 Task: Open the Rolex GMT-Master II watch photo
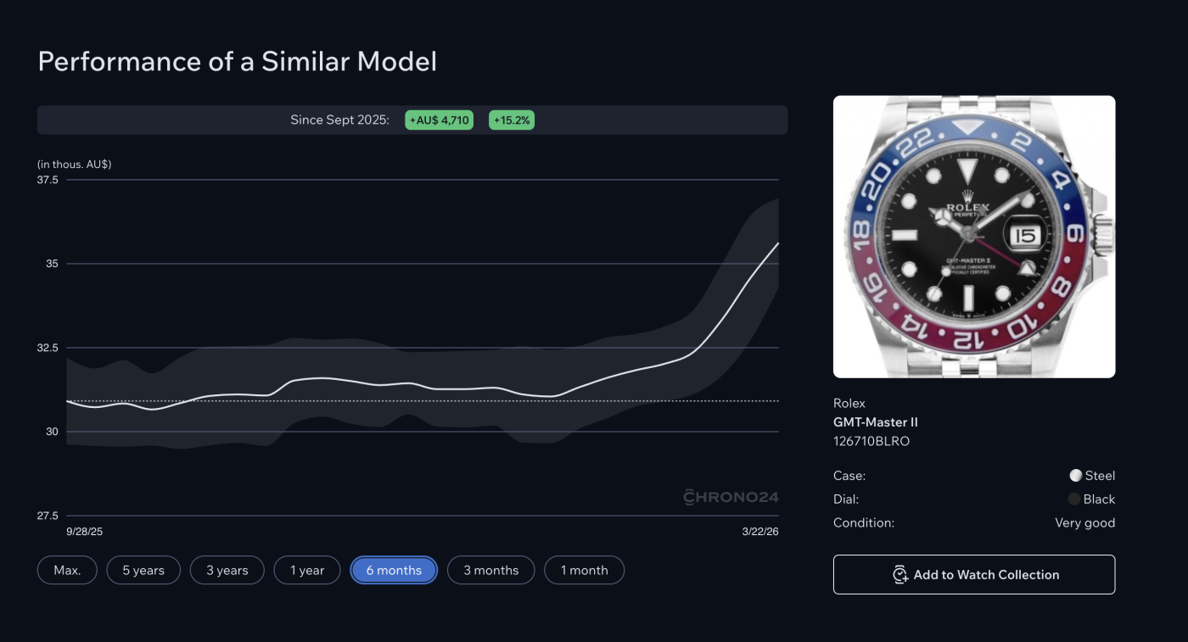tap(974, 237)
